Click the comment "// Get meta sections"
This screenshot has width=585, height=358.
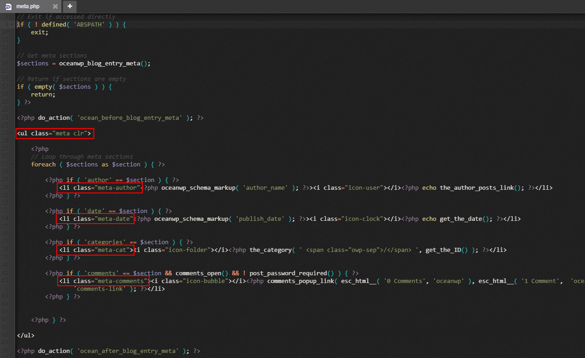click(52, 55)
